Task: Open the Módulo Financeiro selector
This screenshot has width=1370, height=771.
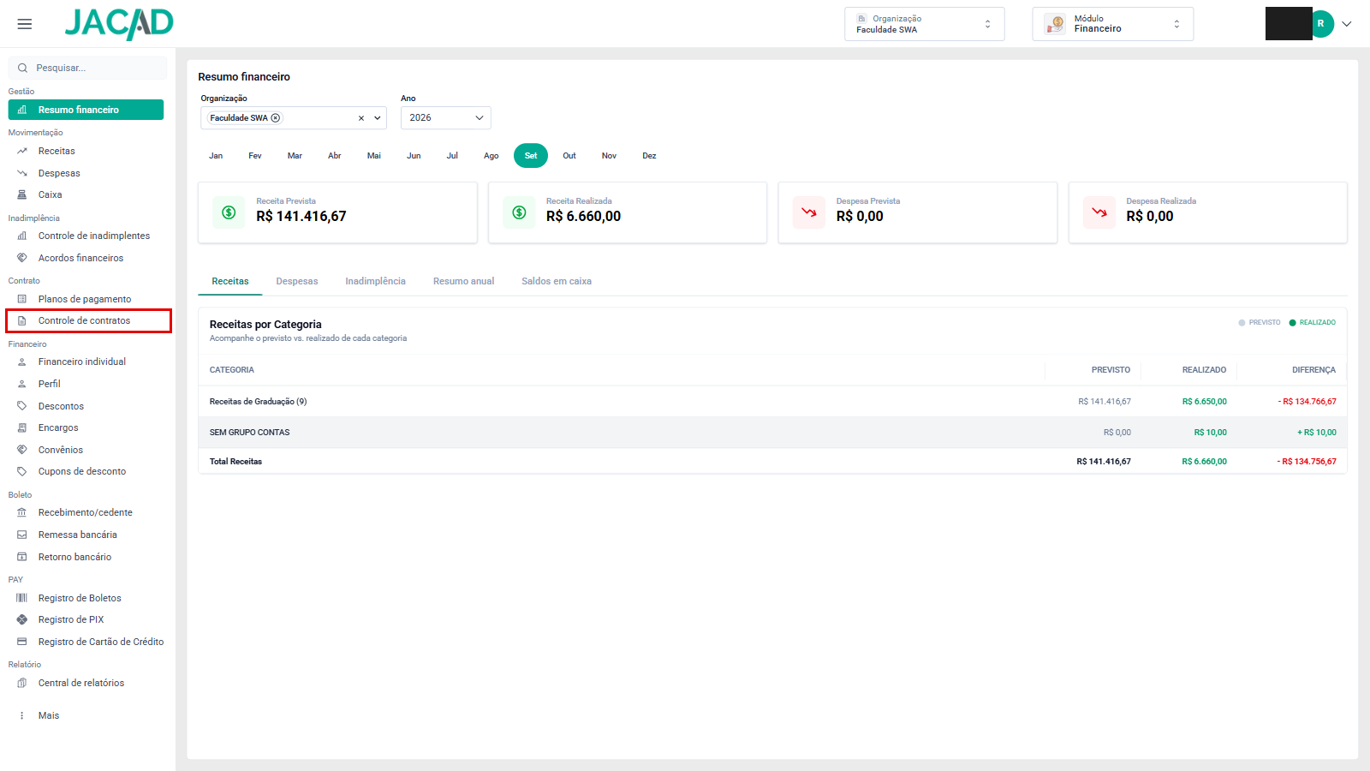Action: [1112, 24]
